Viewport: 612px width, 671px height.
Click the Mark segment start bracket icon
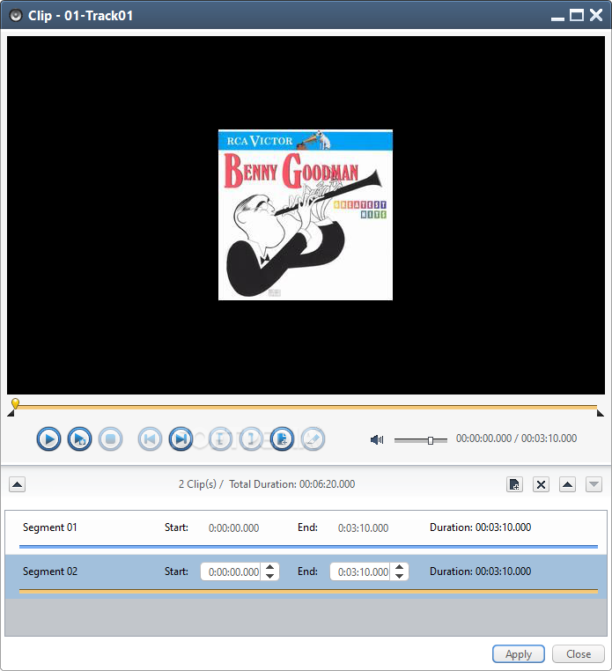(x=220, y=439)
